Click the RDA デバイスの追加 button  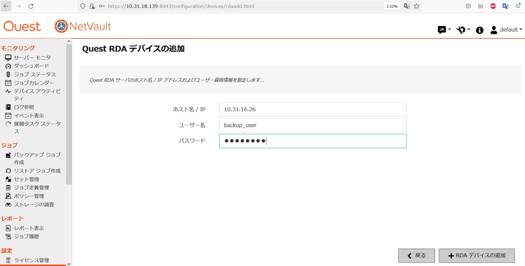[x=477, y=255]
